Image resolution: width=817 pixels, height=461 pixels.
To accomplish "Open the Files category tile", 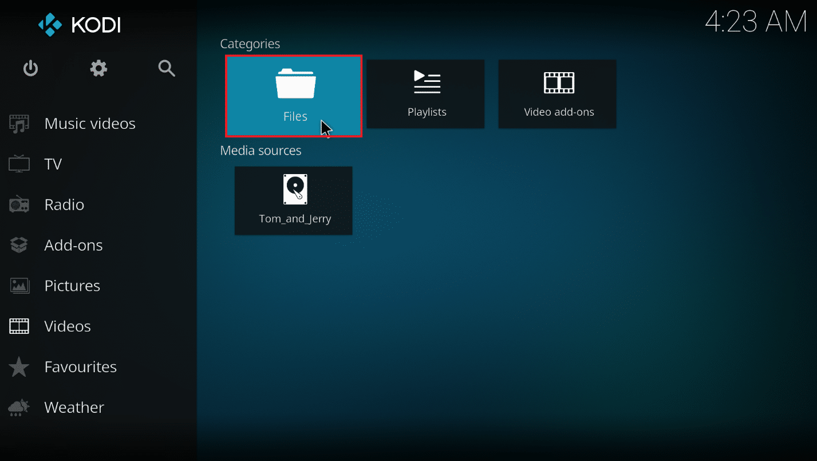I will [294, 96].
